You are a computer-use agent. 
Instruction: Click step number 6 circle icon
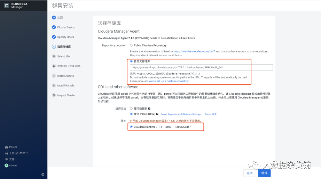(x=54, y=66)
